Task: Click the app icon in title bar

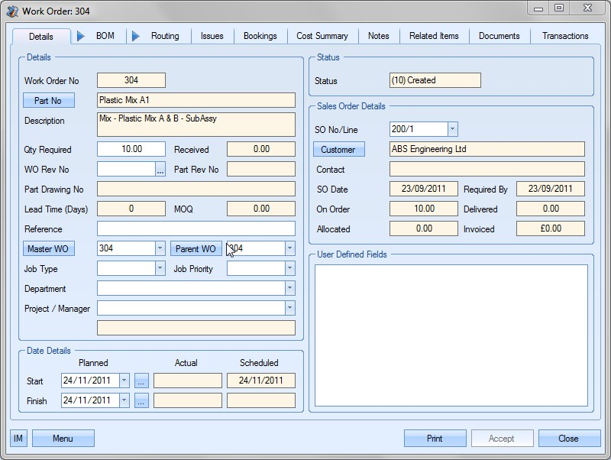Action: point(12,9)
